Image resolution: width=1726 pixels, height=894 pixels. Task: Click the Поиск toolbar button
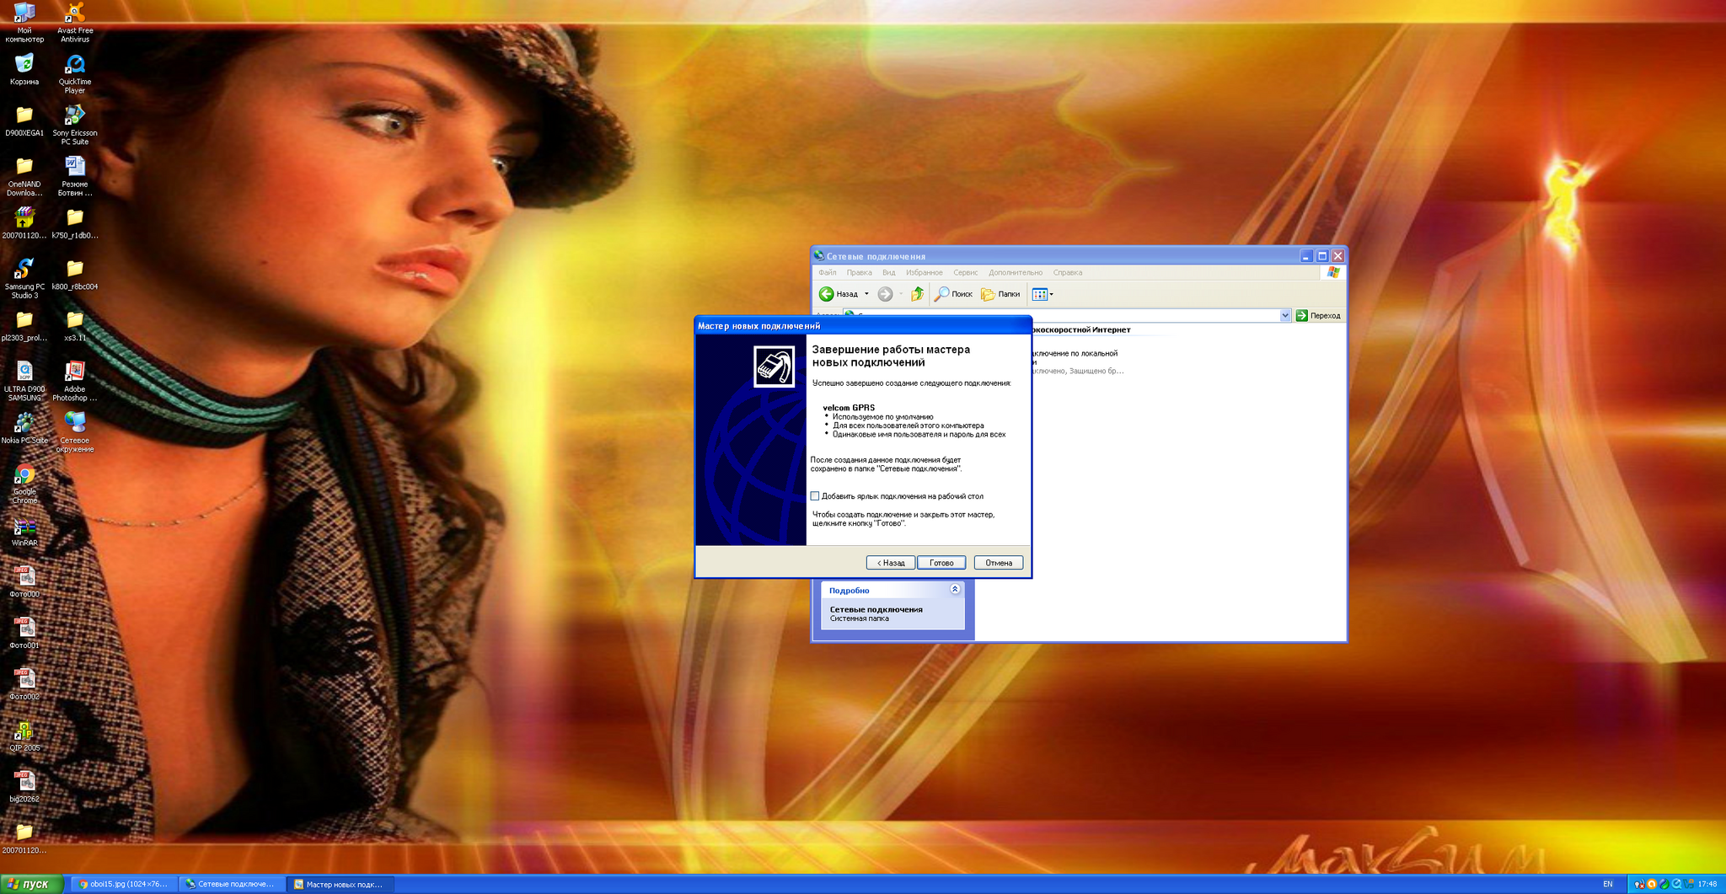[x=953, y=294]
